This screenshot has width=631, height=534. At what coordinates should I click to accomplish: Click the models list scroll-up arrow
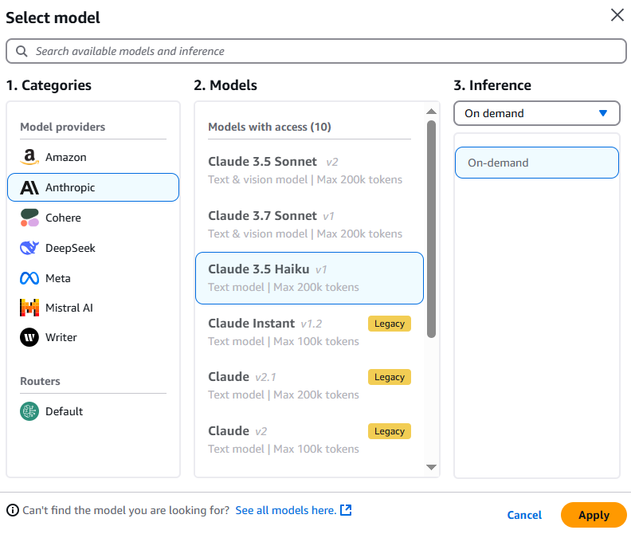431,112
